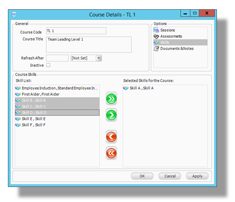The height and width of the screenshot is (202, 235).
Task: Click the Course Title text box
Action: (x=89, y=45)
